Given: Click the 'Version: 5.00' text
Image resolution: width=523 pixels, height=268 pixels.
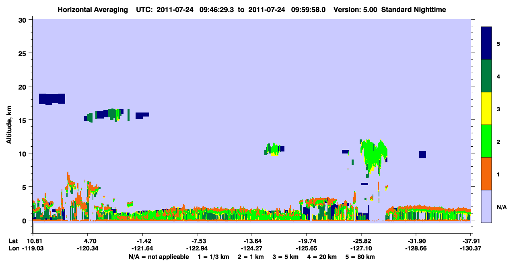Looking at the screenshot, I should [x=355, y=10].
